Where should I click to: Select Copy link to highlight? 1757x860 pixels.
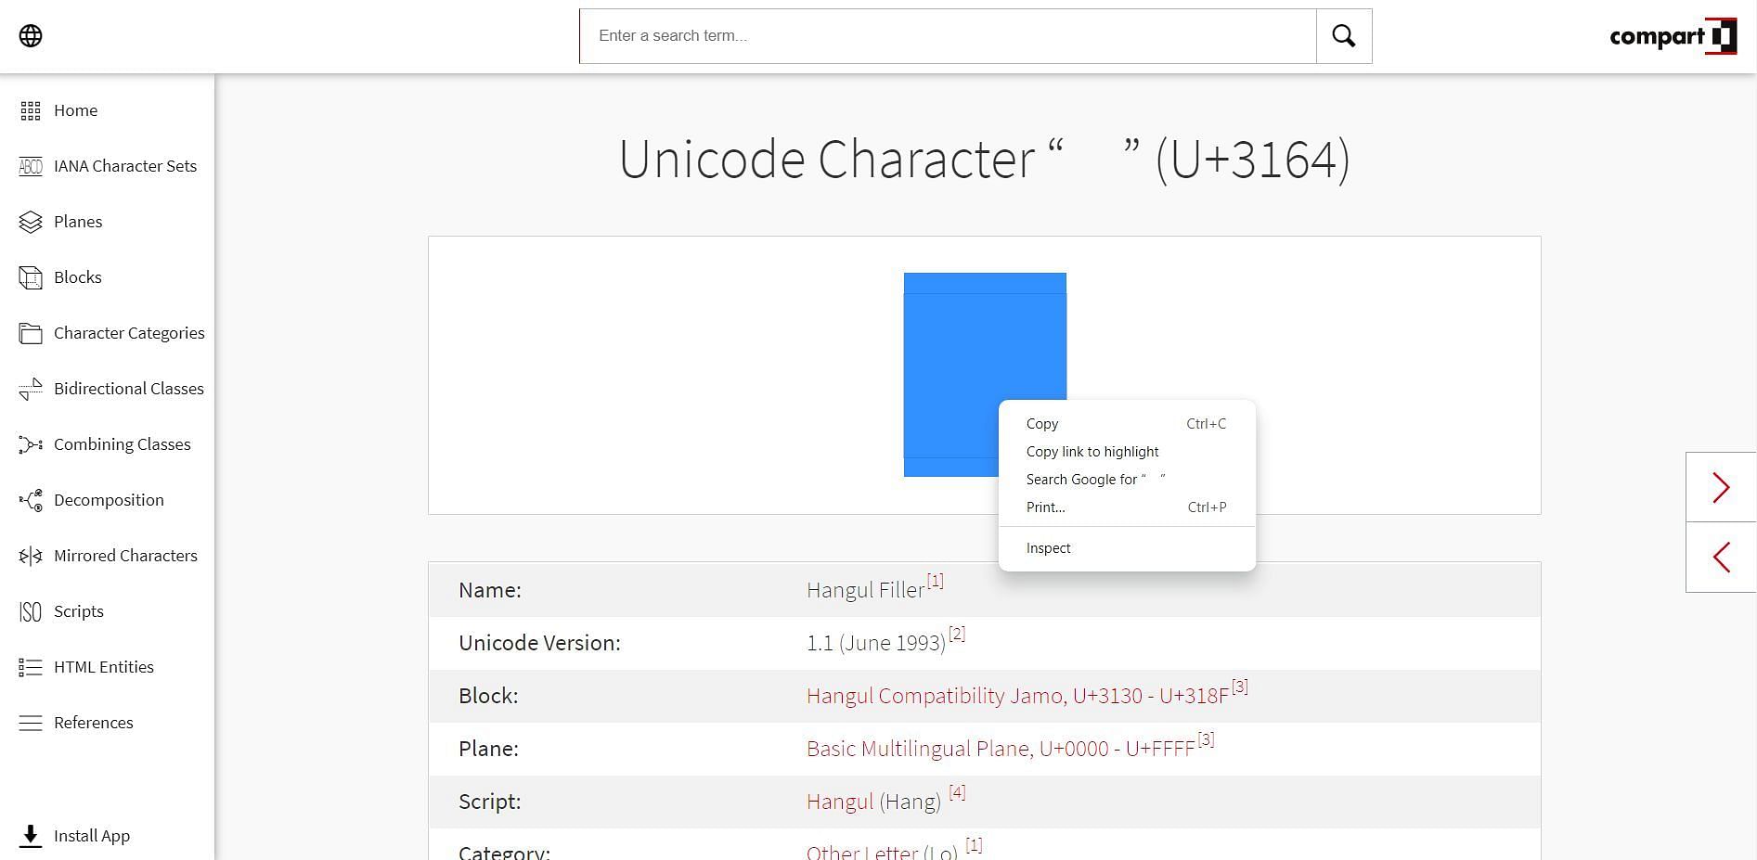click(1092, 452)
